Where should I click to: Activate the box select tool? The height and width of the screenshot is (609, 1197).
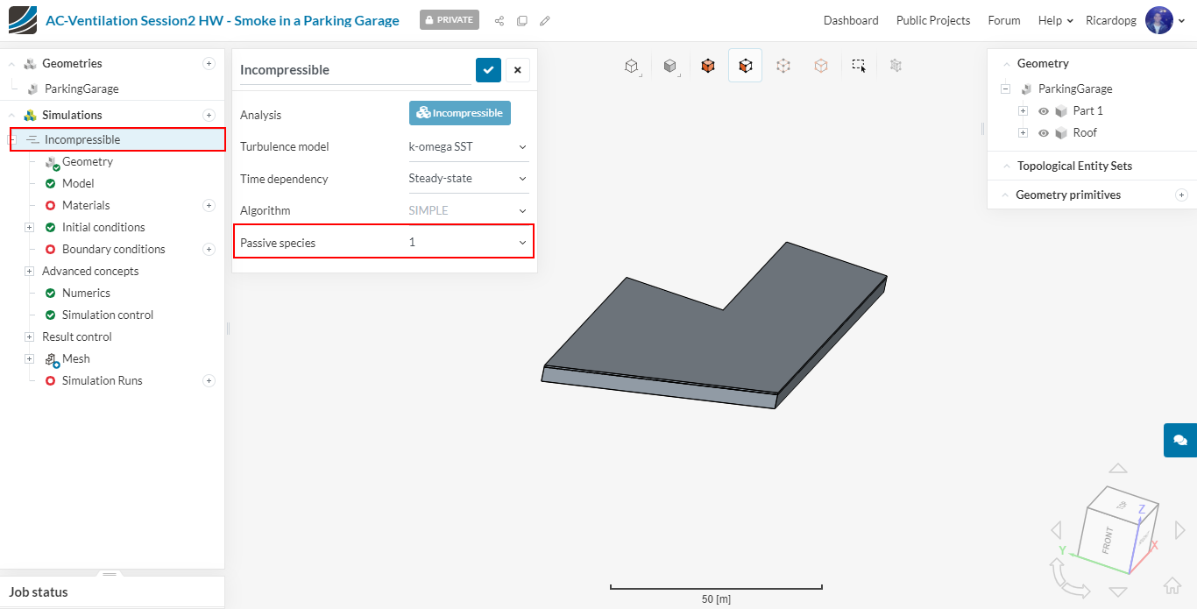(859, 66)
